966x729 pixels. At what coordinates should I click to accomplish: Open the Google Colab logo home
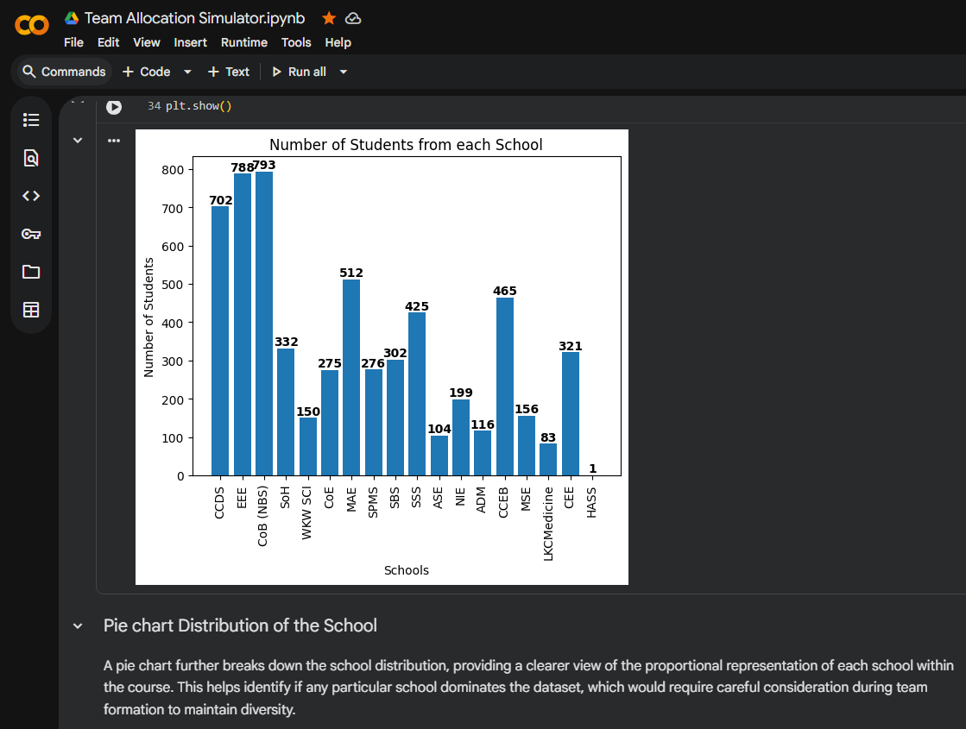point(32,27)
